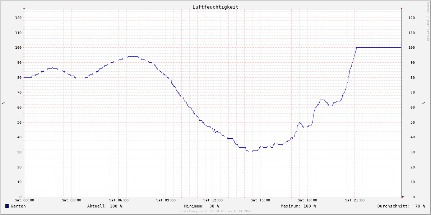
Task: Click the arrowhead atop the left y-axis
Action: point(24,8)
